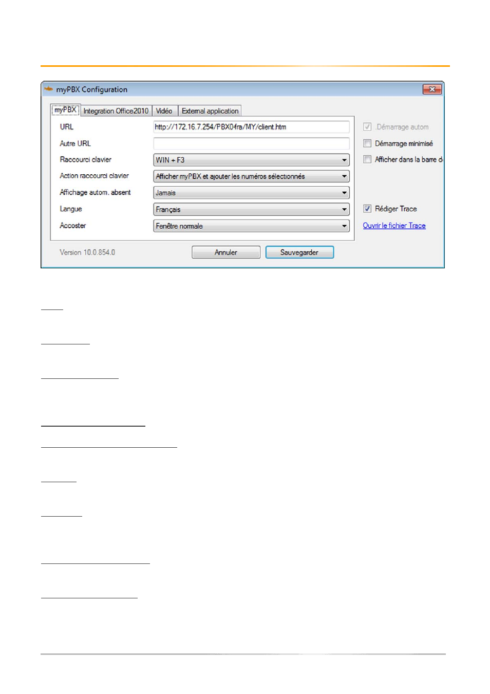
Task: Tick the Afficher dans la barre checkbox
Action: click(x=367, y=159)
